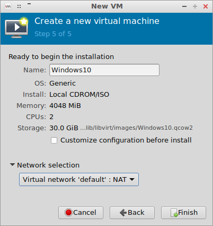Click the OS value Generic
Viewport: 213px width, 226px height.
(63, 83)
